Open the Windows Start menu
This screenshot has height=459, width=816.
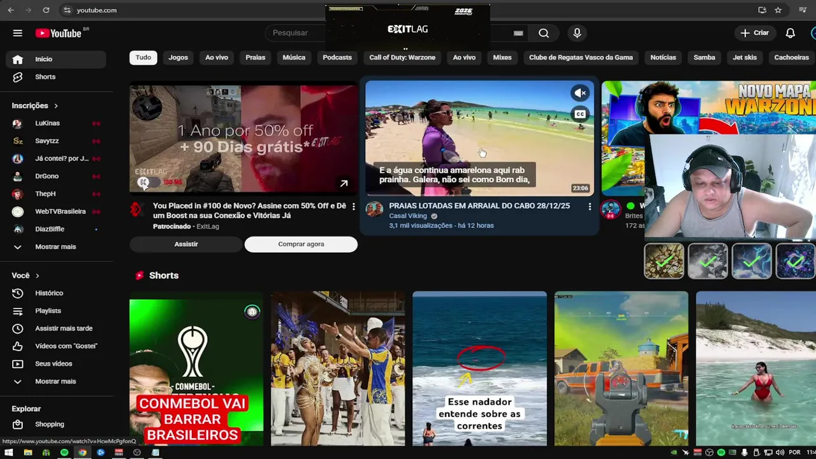(x=9, y=453)
